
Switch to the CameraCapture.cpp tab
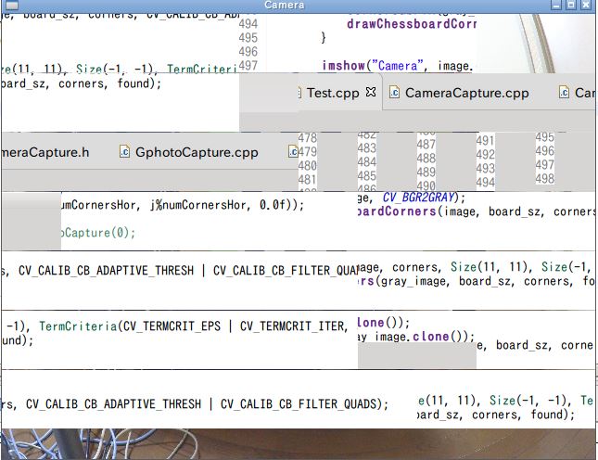pyautogui.click(x=466, y=93)
